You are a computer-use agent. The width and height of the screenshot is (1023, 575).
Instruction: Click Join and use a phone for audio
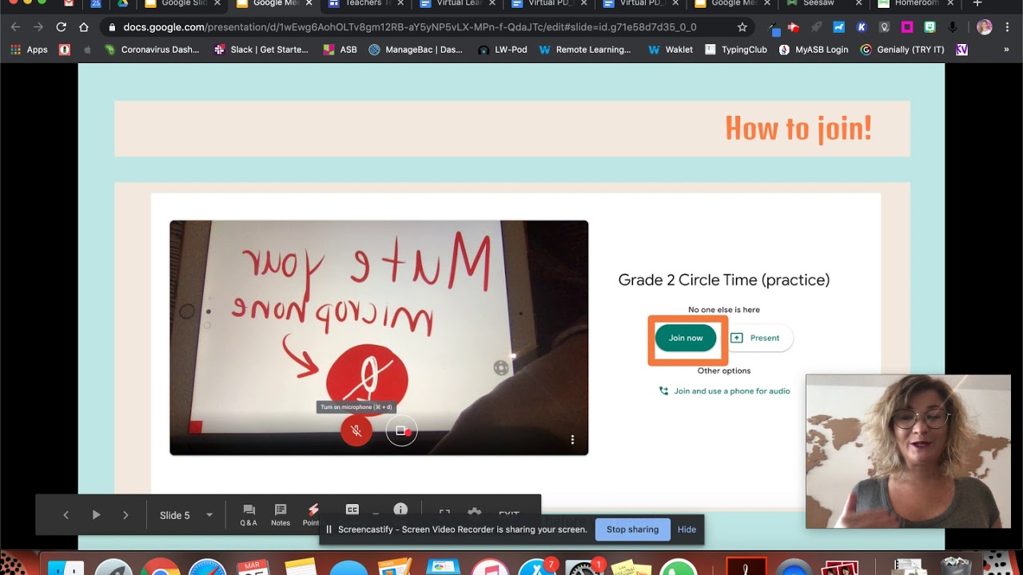coord(724,391)
